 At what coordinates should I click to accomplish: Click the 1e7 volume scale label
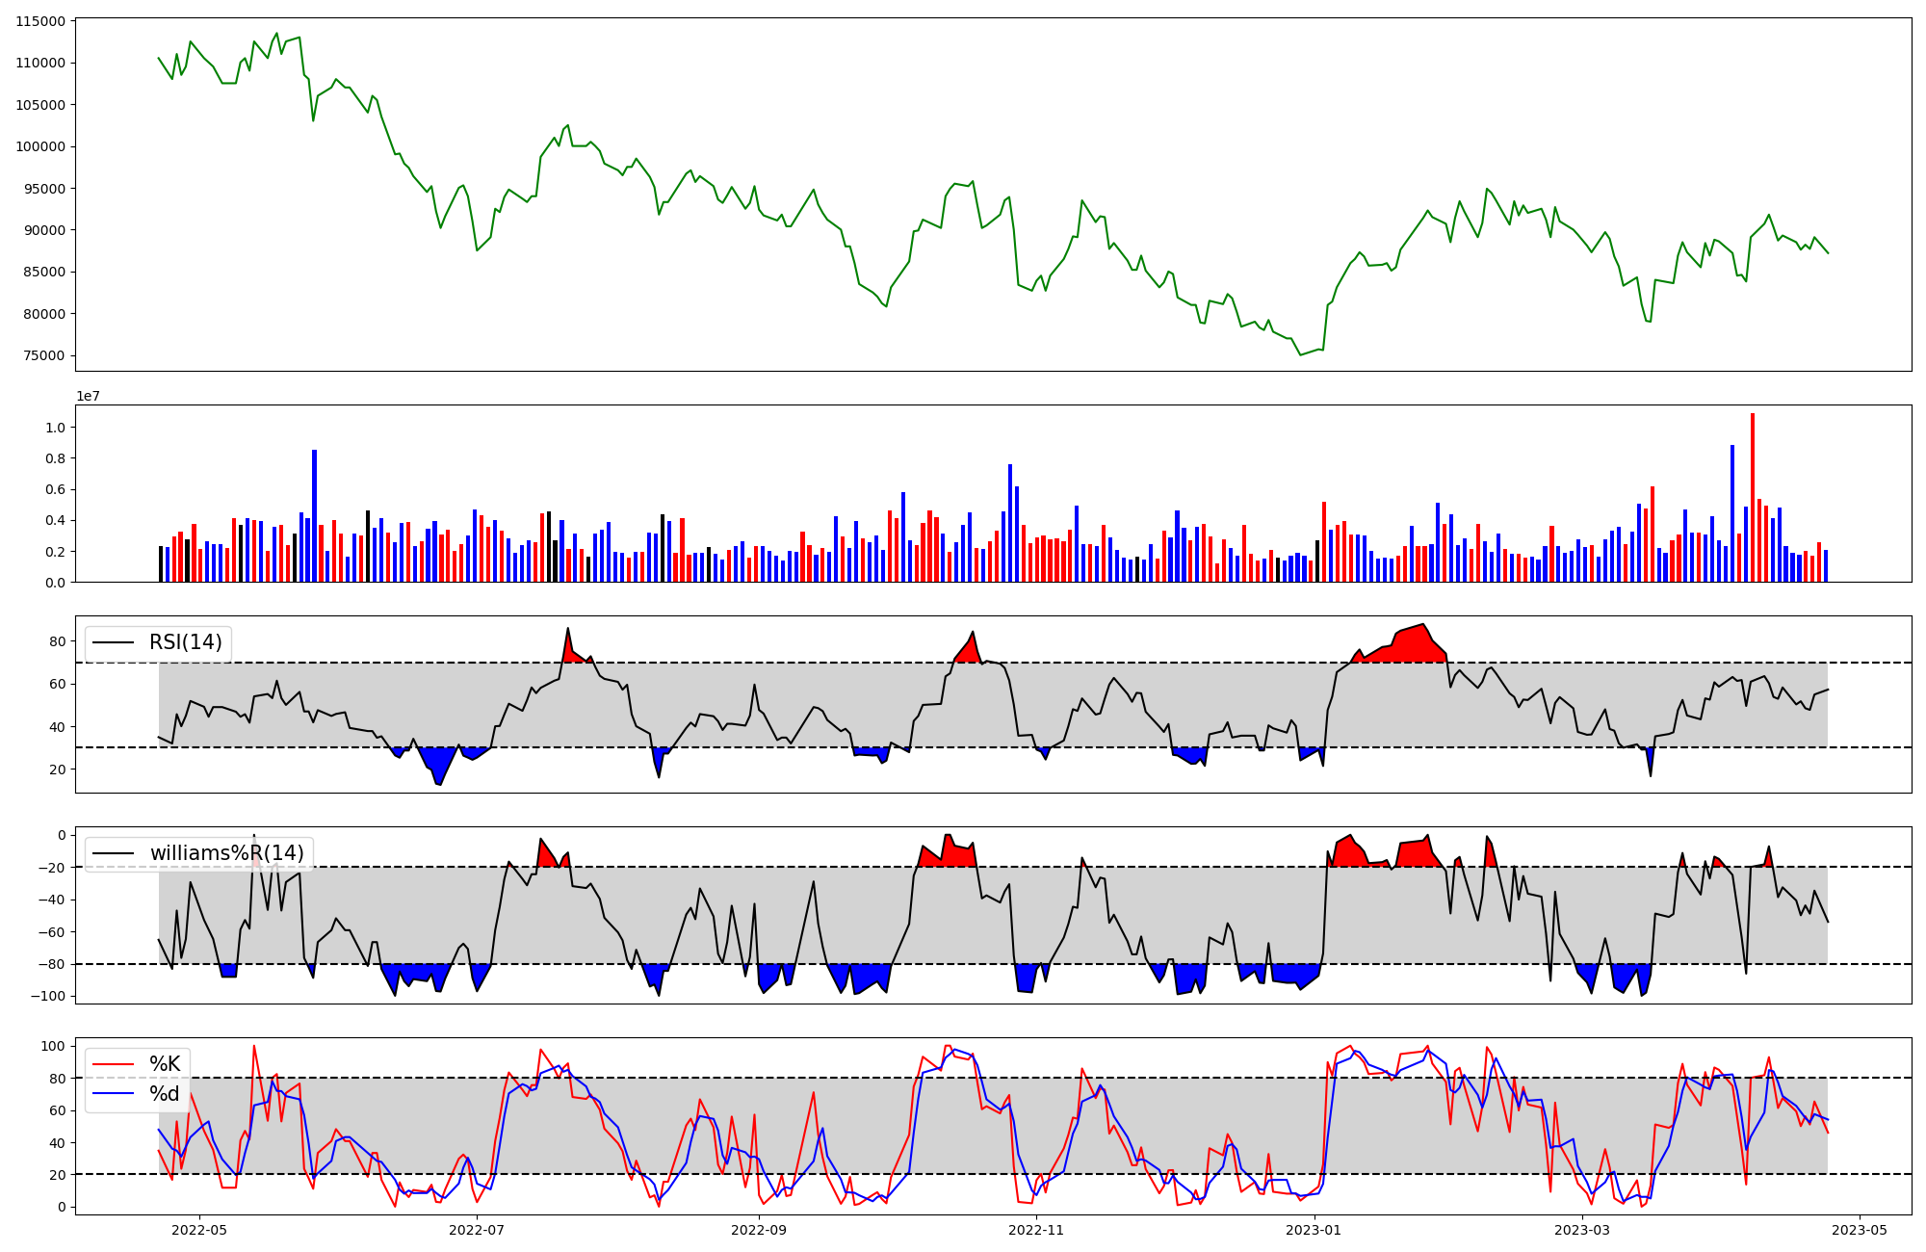[89, 396]
